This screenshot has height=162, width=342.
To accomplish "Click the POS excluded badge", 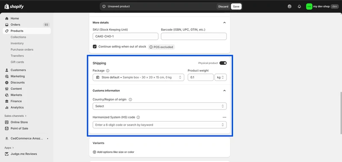I will (x=161, y=47).
